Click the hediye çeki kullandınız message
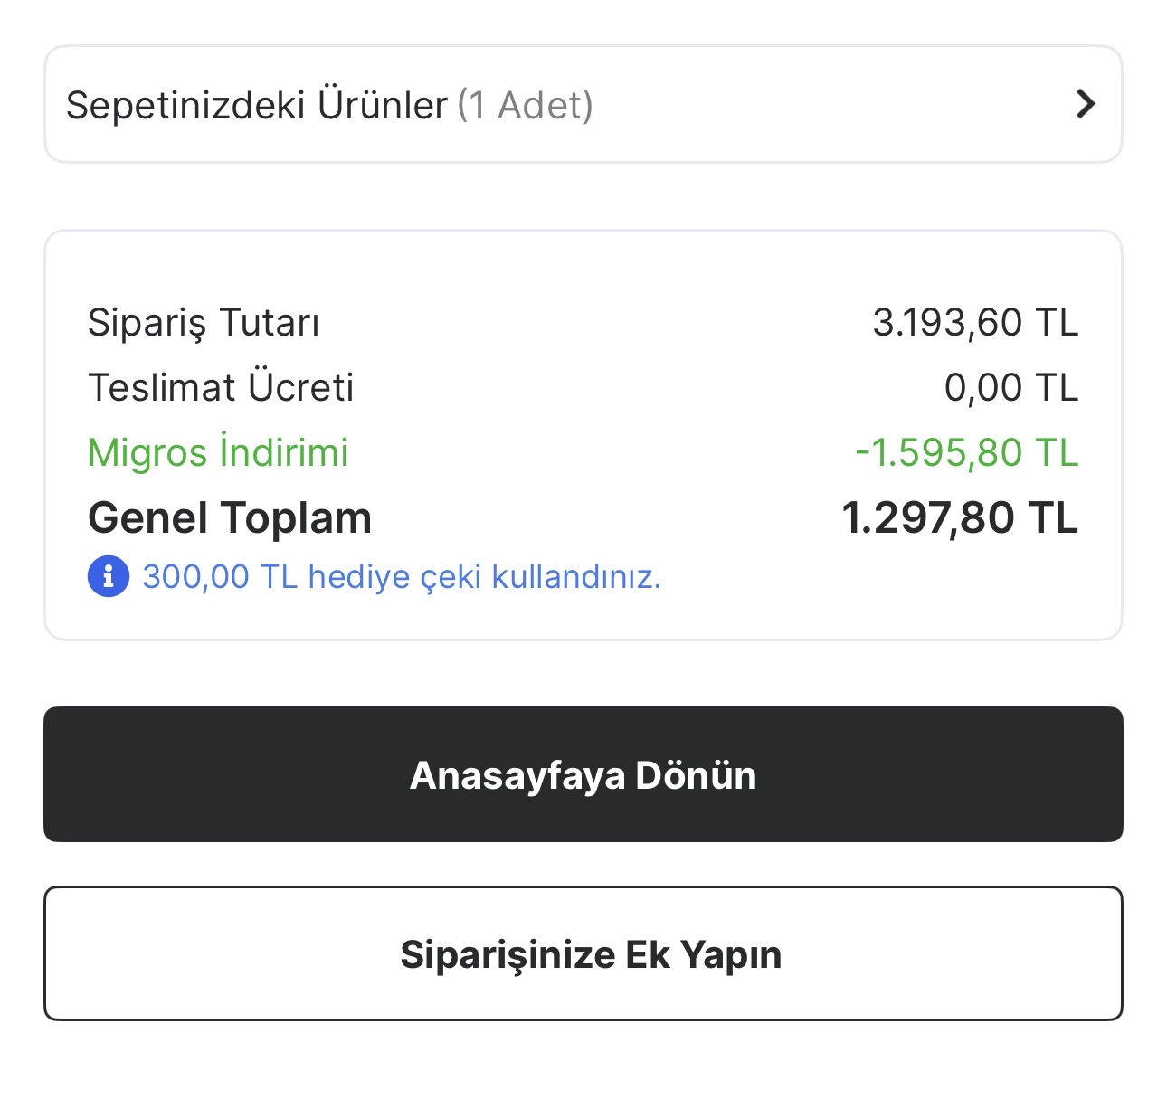The image size is (1167, 1109). point(484,576)
